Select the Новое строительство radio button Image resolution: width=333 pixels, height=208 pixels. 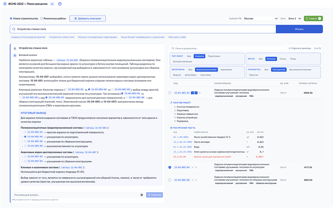click(x=11, y=19)
